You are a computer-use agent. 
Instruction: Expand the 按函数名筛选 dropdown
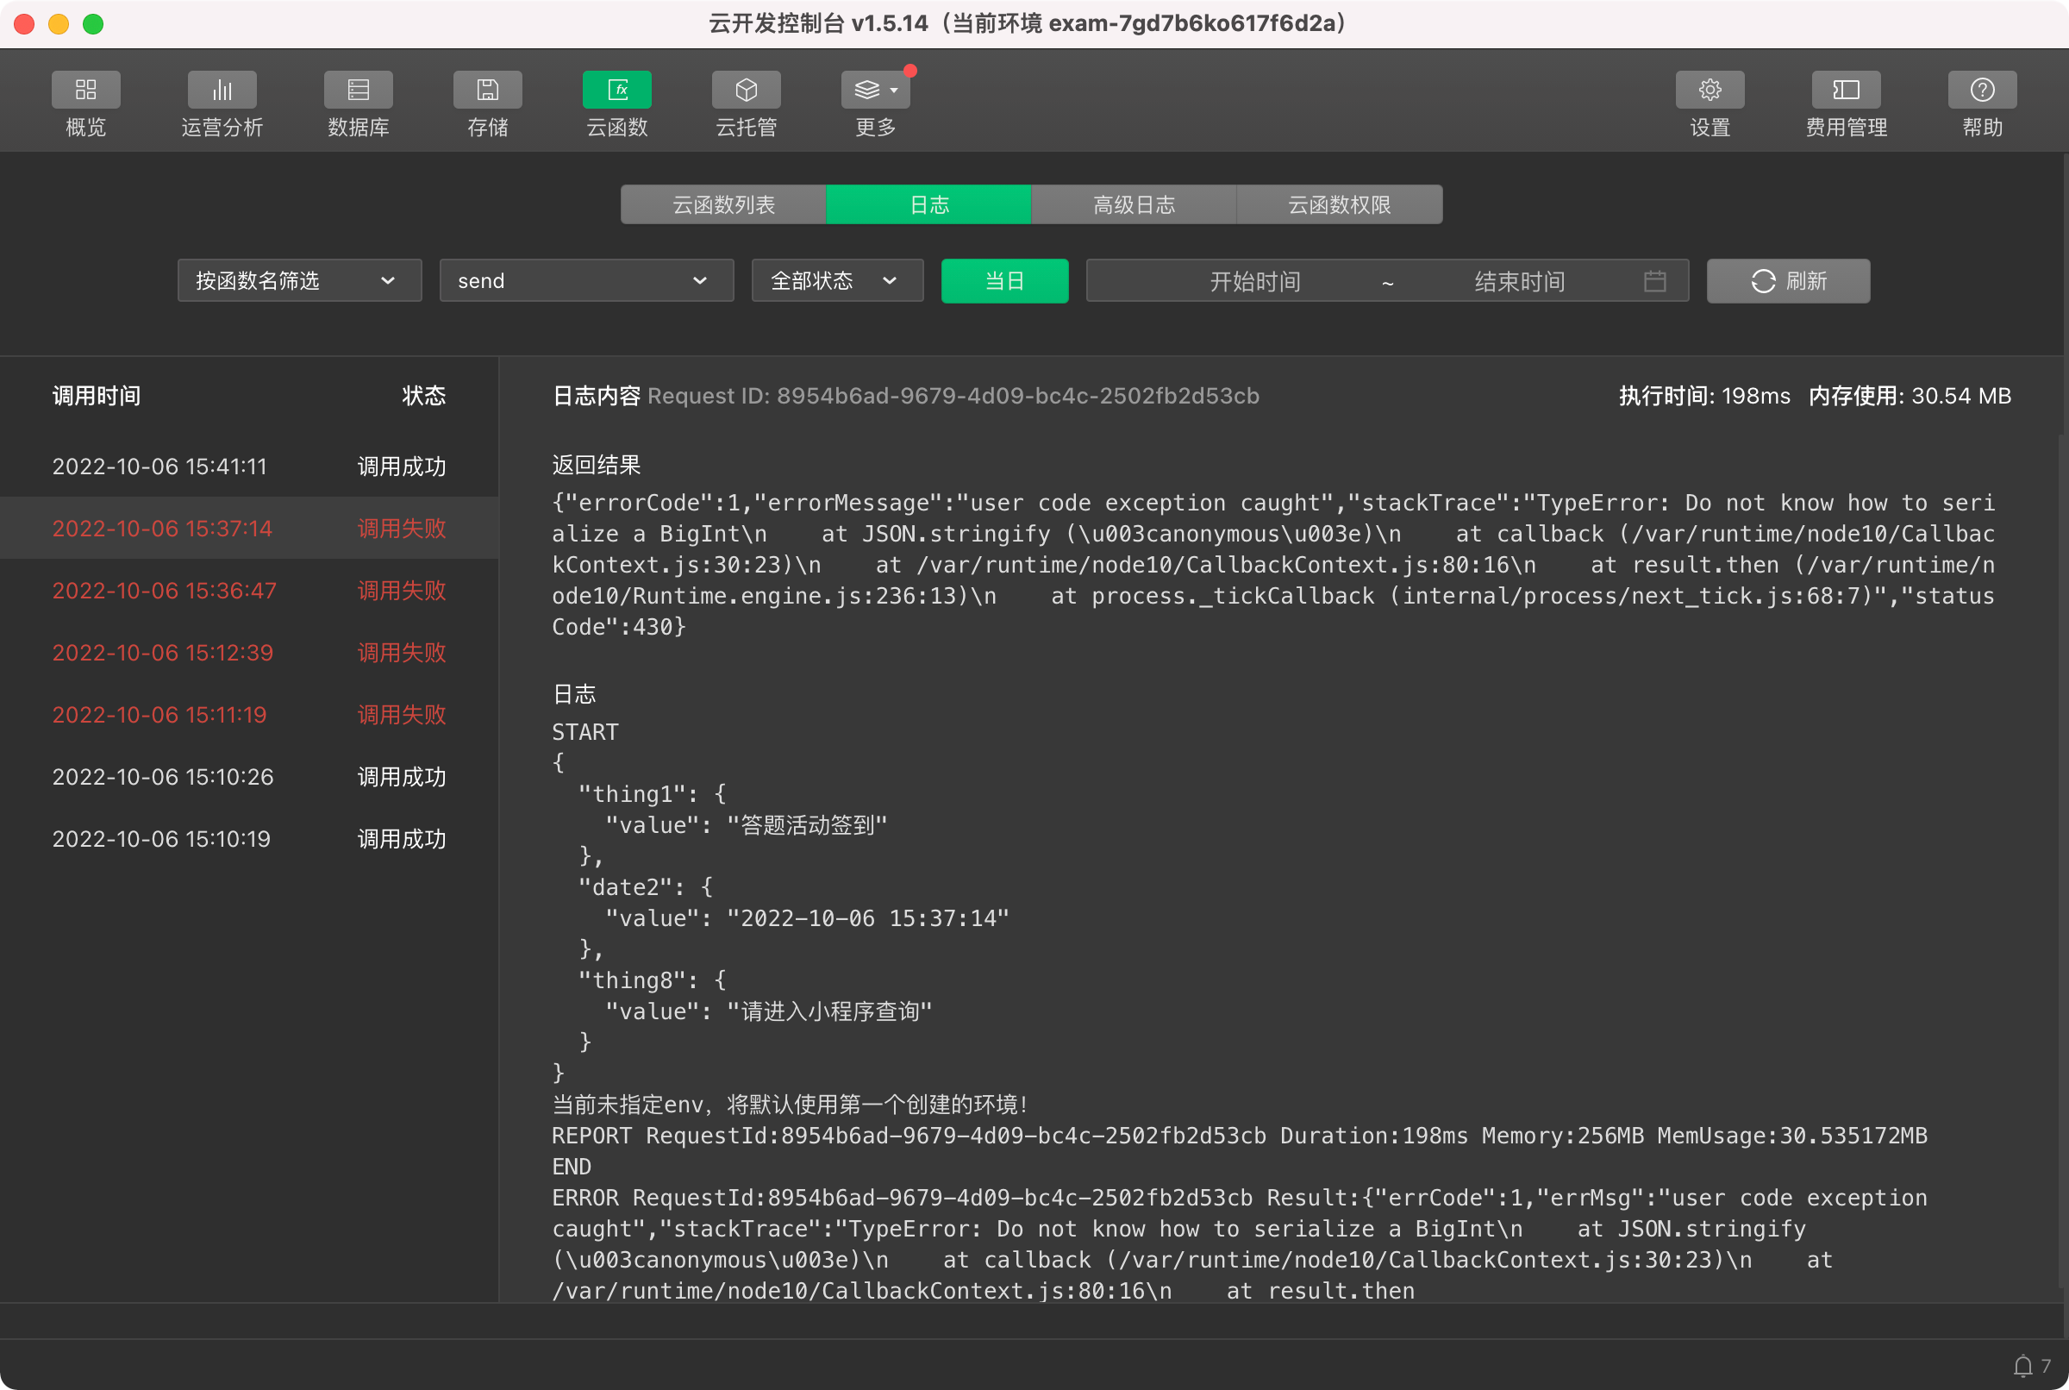click(299, 281)
